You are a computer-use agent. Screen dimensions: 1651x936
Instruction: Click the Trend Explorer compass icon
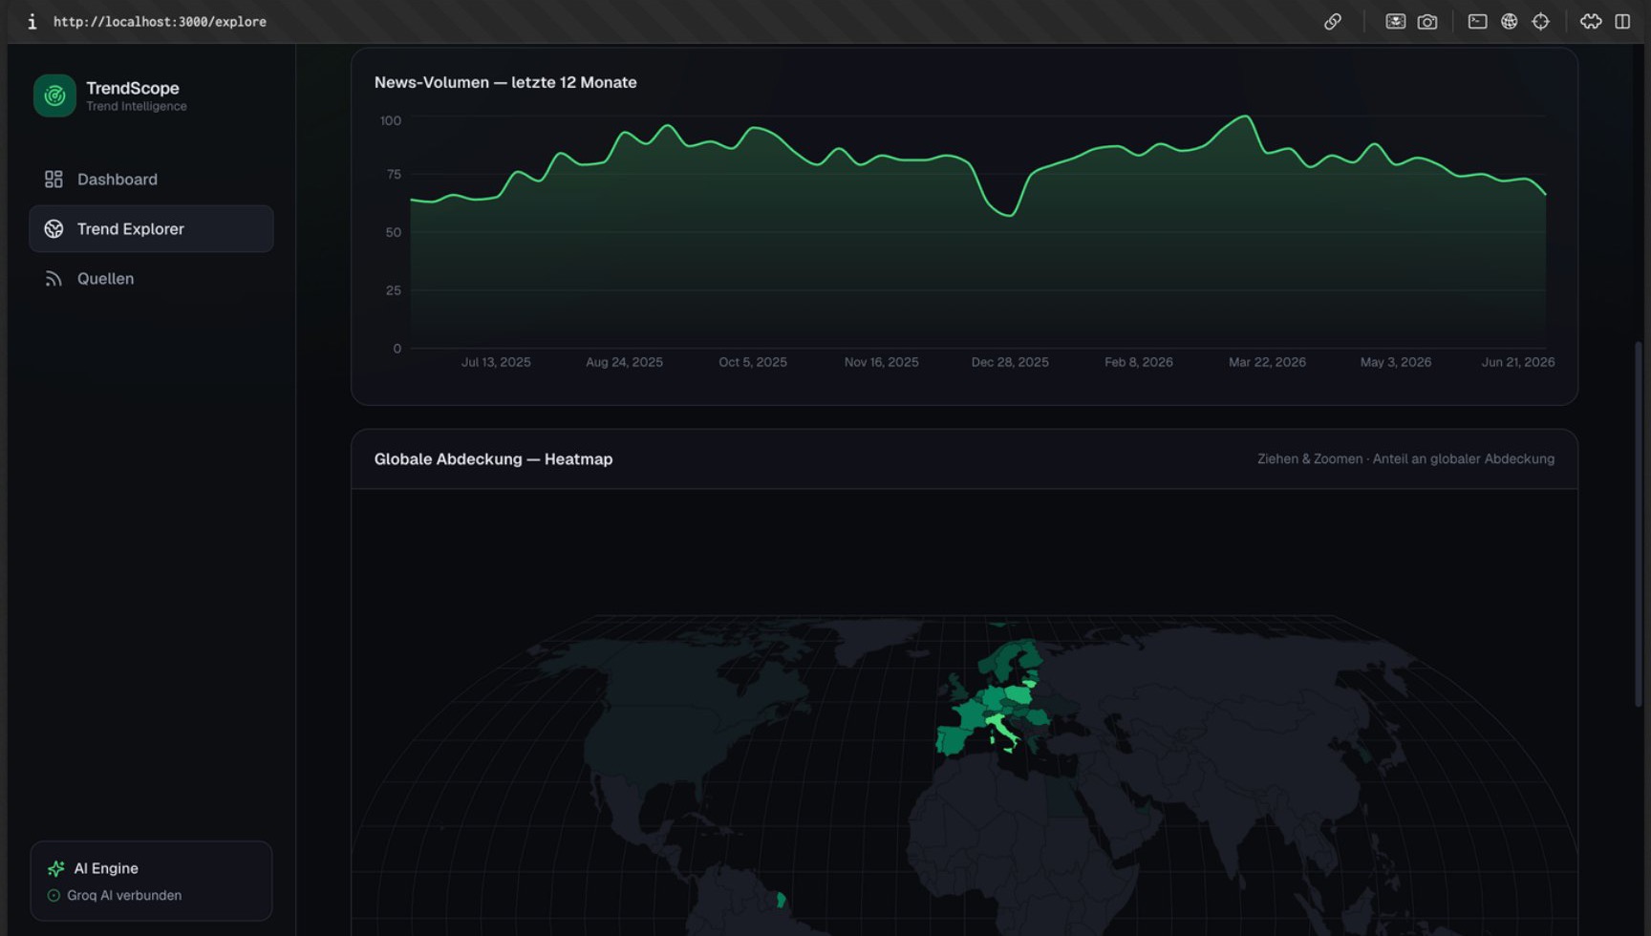click(54, 229)
